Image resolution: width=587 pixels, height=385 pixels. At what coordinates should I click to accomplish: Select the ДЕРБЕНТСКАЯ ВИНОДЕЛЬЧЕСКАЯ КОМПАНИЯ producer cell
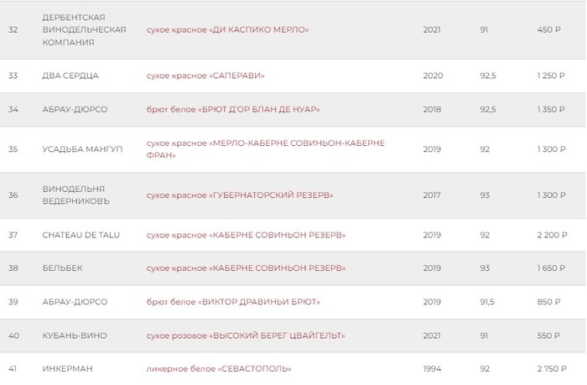click(84, 29)
